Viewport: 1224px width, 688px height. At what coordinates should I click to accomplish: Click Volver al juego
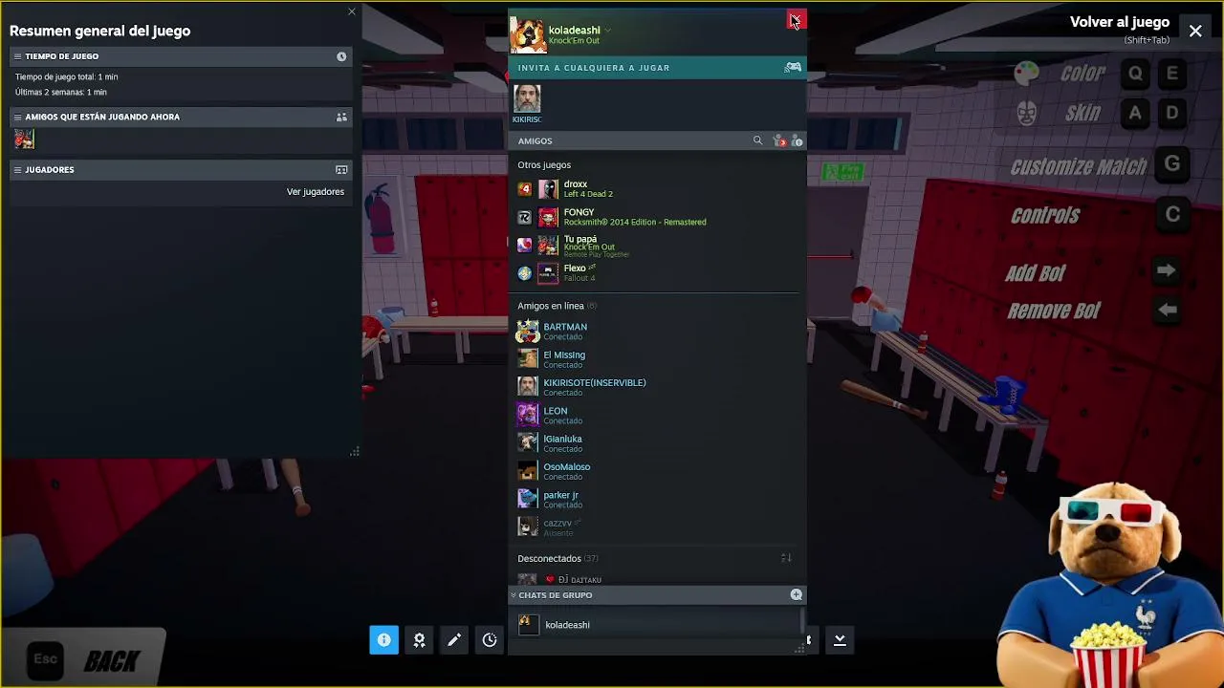(1120, 22)
